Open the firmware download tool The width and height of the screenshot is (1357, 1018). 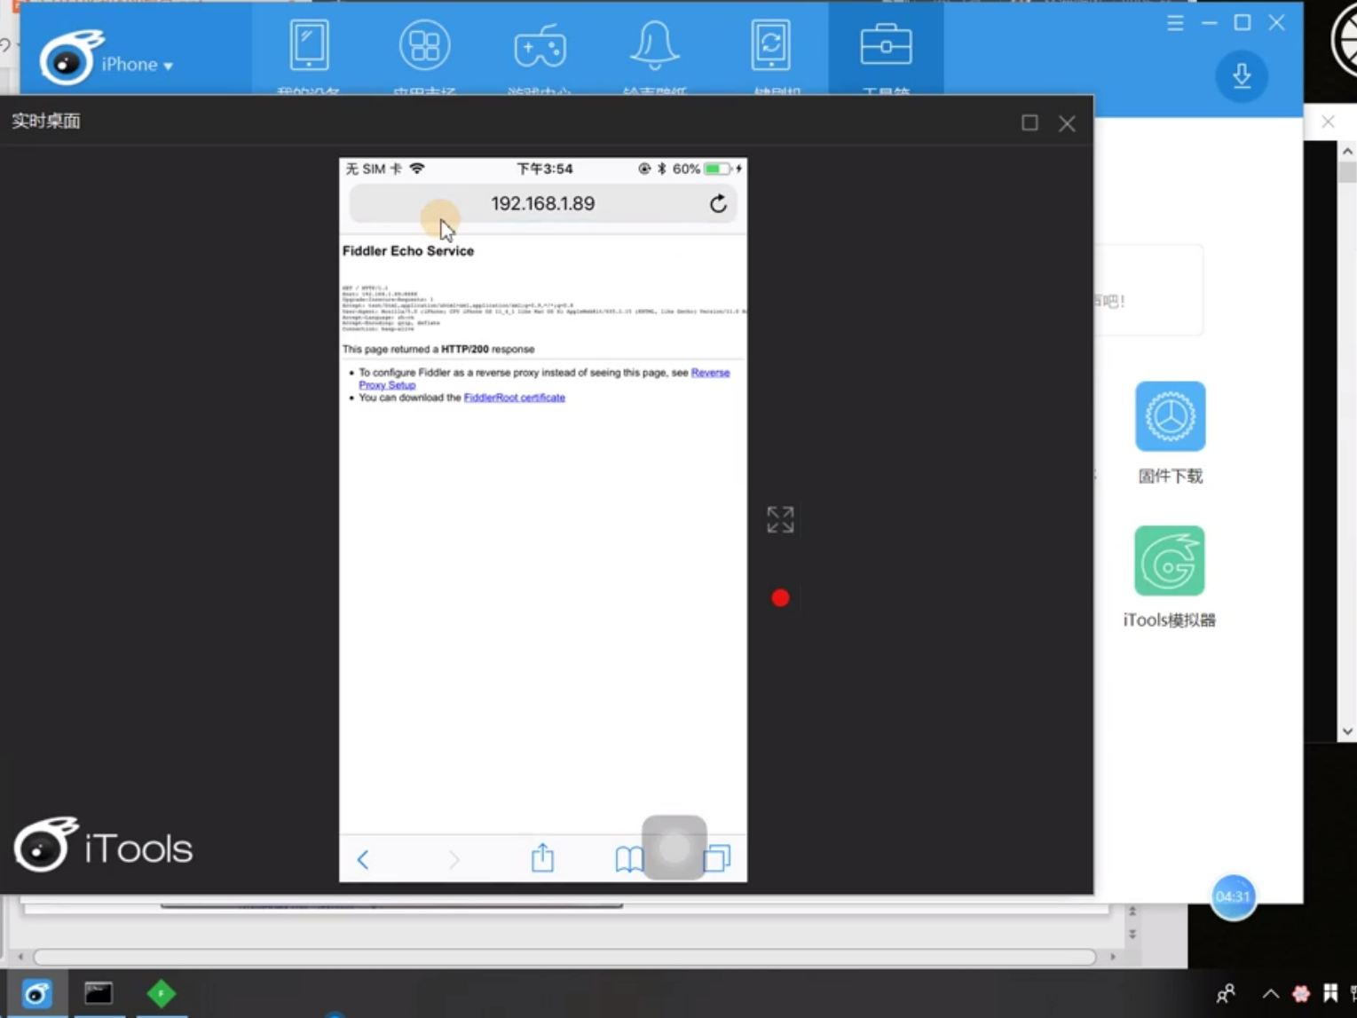(1170, 417)
